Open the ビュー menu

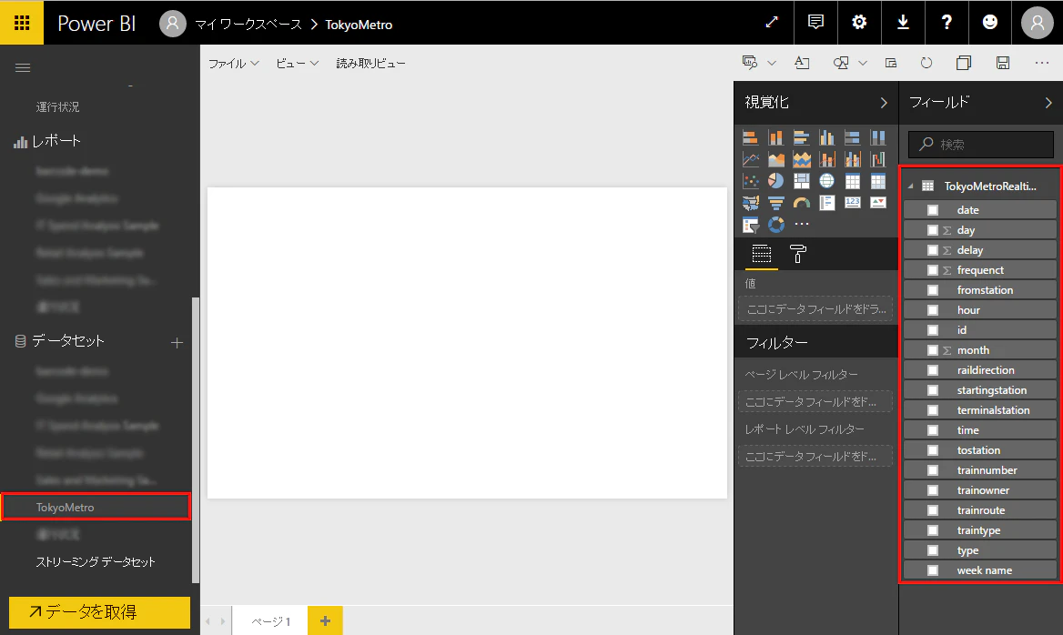point(297,63)
